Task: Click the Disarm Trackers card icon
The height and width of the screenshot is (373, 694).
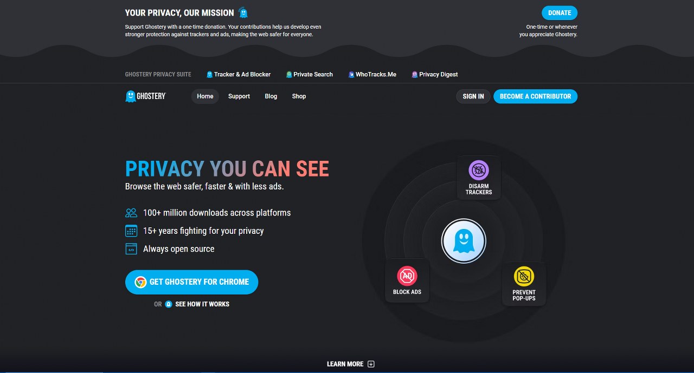Action: click(479, 170)
